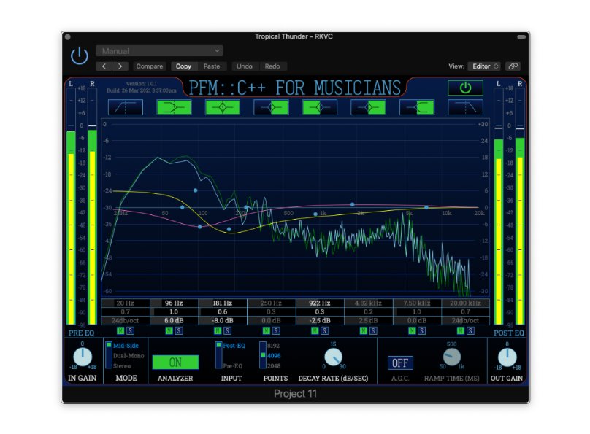
Task: Select the bell filter icon on the third band
Action: click(x=221, y=107)
